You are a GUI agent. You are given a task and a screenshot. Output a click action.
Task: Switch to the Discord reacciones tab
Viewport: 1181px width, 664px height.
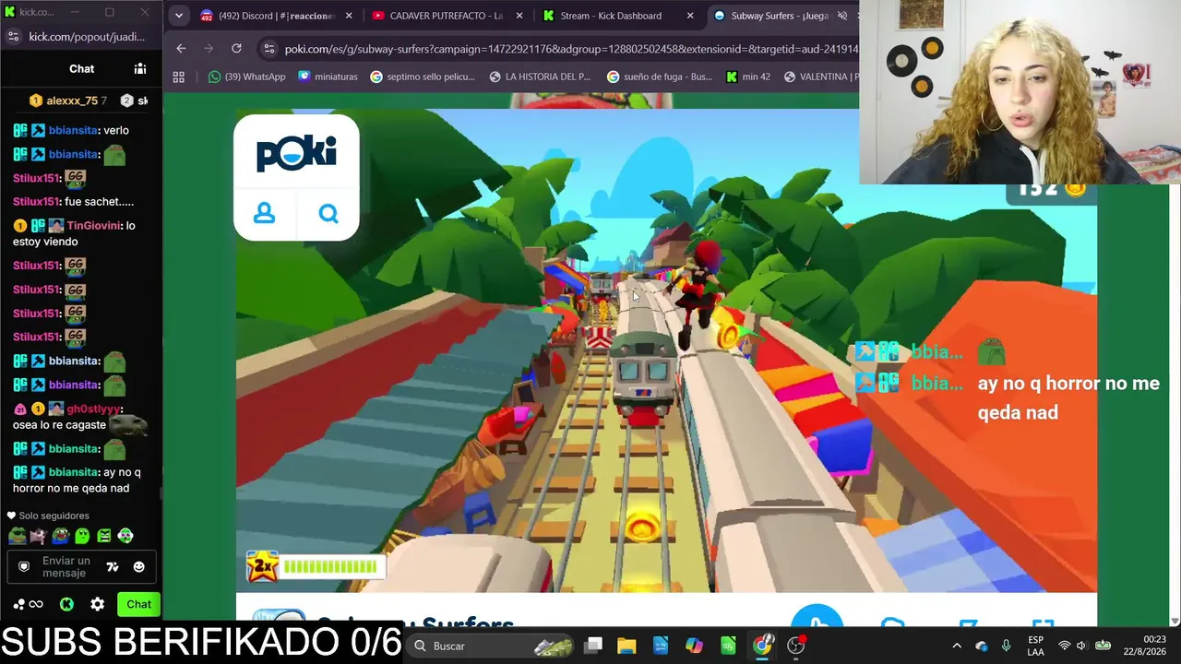pyautogui.click(x=276, y=16)
